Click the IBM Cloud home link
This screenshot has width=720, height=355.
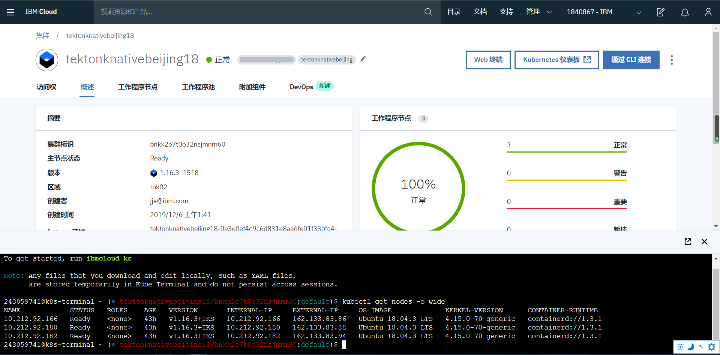(x=41, y=12)
